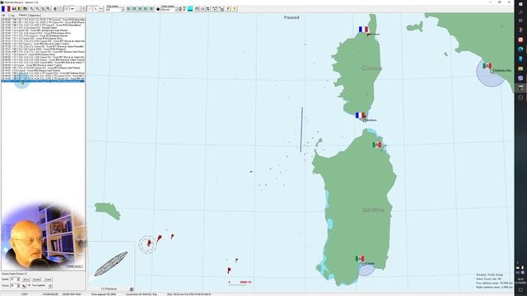Click the Italian flag at Cagliari

click(x=360, y=258)
